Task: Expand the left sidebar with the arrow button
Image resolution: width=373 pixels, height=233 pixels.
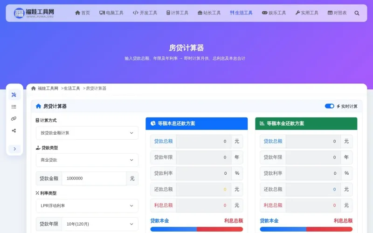Action: click(14, 149)
